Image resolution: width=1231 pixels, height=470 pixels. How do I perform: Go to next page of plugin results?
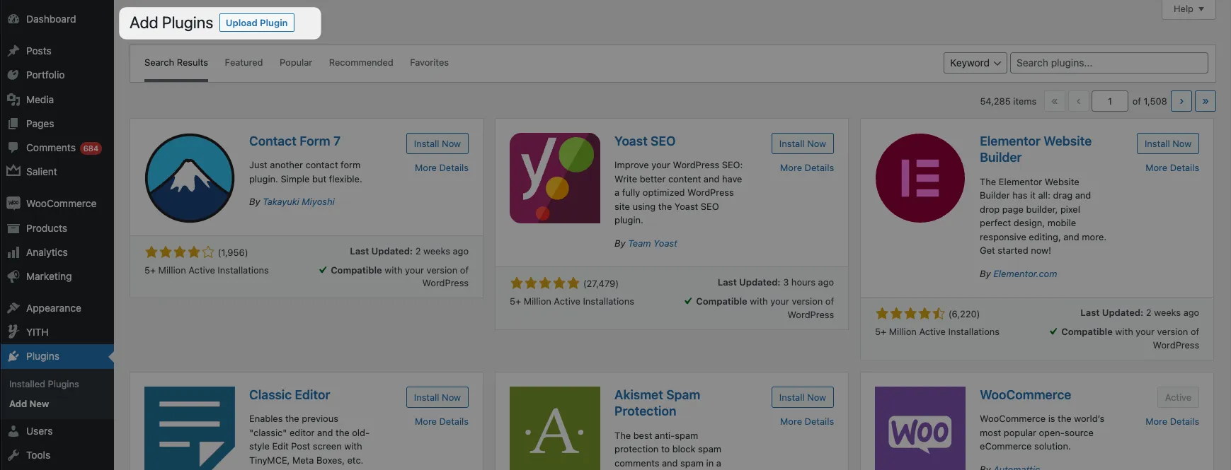point(1181,101)
